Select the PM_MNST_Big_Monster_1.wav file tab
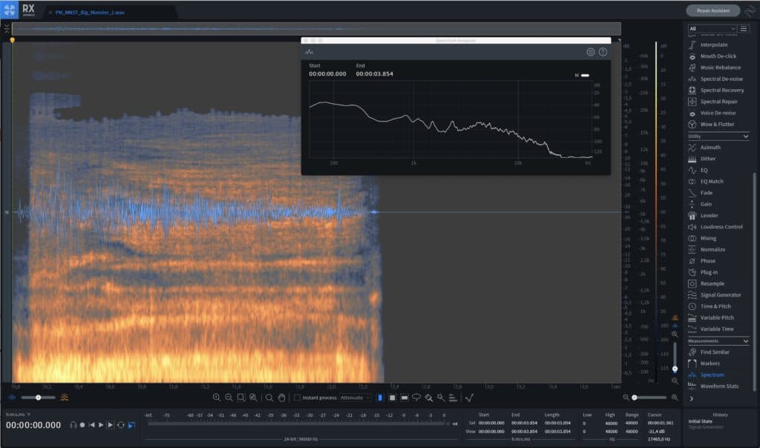The image size is (760, 448). coord(90,13)
